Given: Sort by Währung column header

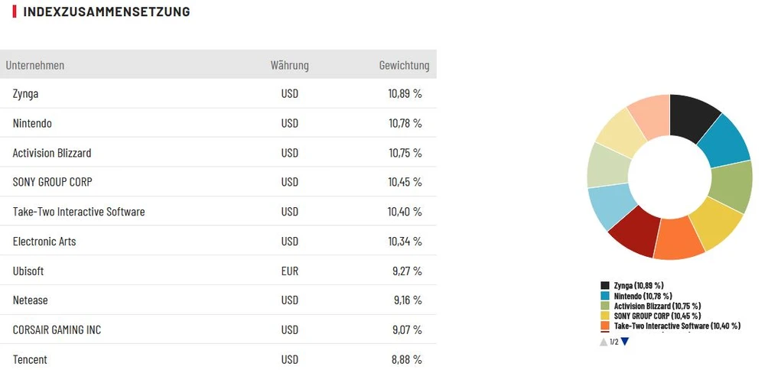Looking at the screenshot, I should tap(289, 65).
